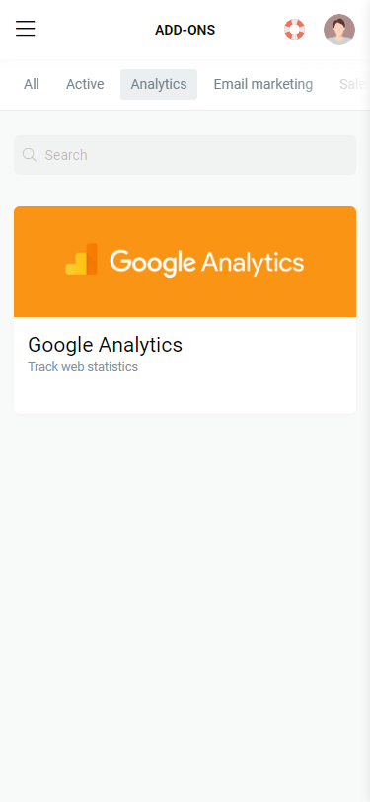This screenshot has height=802, width=370.
Task: Open the Email marketing tab
Action: pos(263,84)
